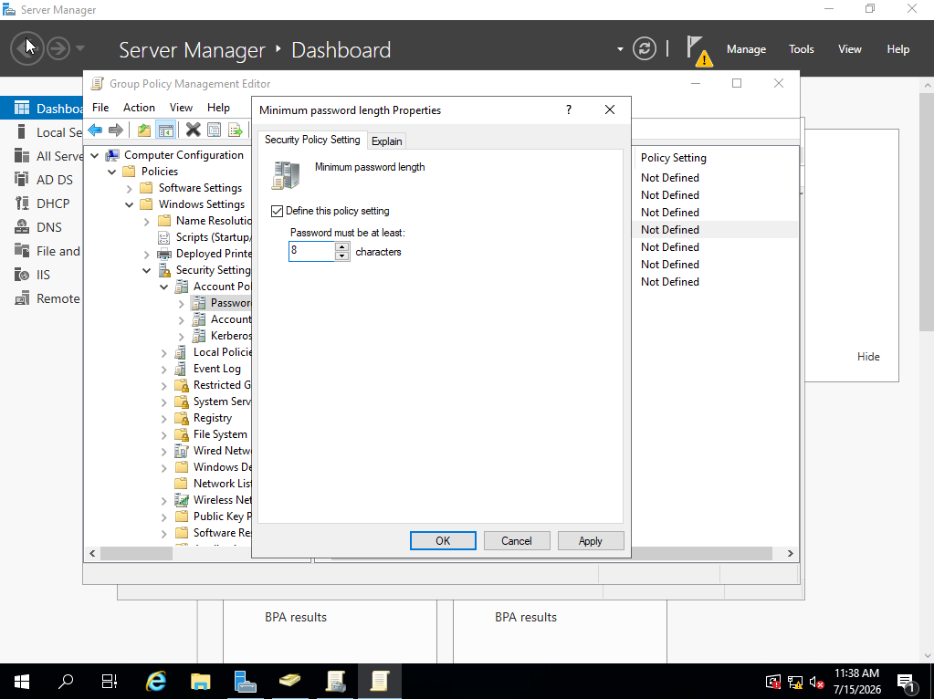Click the tree pane scrollbar left arrow
The image size is (934, 699).
92,553
